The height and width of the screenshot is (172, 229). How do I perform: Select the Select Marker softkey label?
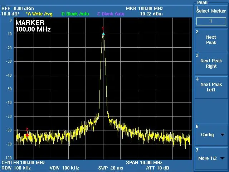[211, 11]
